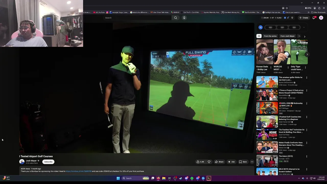The height and width of the screenshot is (184, 327).
Task: Open Spotify from the Windows taskbar
Action: point(192,178)
